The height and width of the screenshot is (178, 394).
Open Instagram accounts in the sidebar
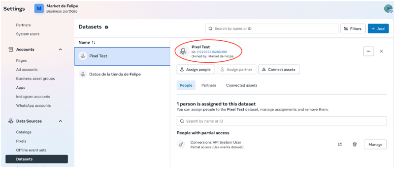(x=33, y=97)
